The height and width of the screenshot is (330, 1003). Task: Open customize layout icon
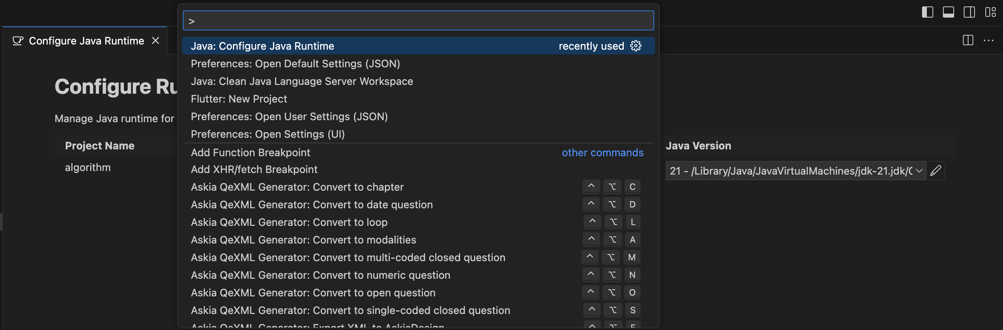tap(990, 12)
